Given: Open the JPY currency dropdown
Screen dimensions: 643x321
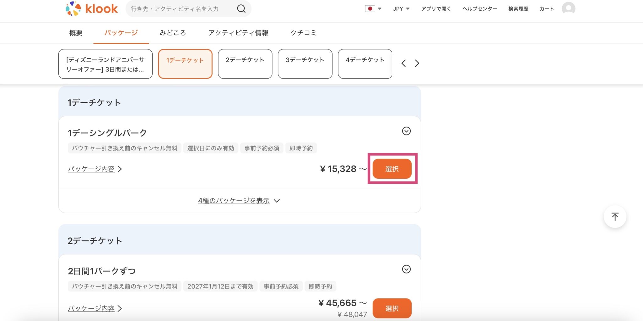Looking at the screenshot, I should pyautogui.click(x=401, y=8).
